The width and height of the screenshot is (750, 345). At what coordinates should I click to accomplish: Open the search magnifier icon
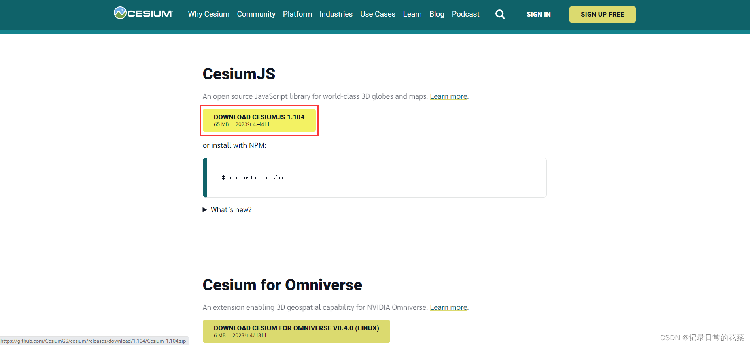pyautogui.click(x=500, y=14)
